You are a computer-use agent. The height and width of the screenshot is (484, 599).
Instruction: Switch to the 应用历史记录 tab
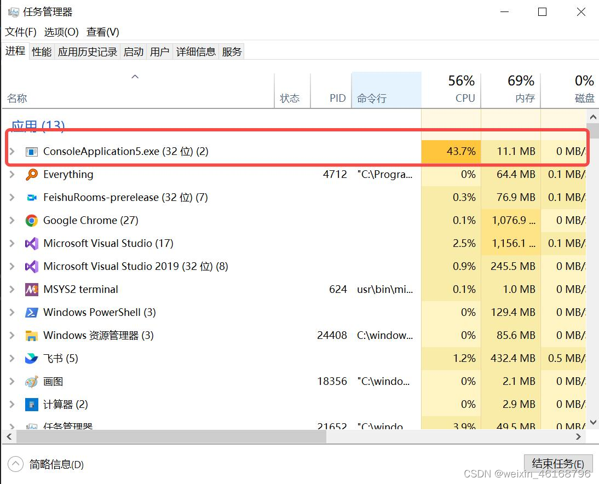pos(88,51)
